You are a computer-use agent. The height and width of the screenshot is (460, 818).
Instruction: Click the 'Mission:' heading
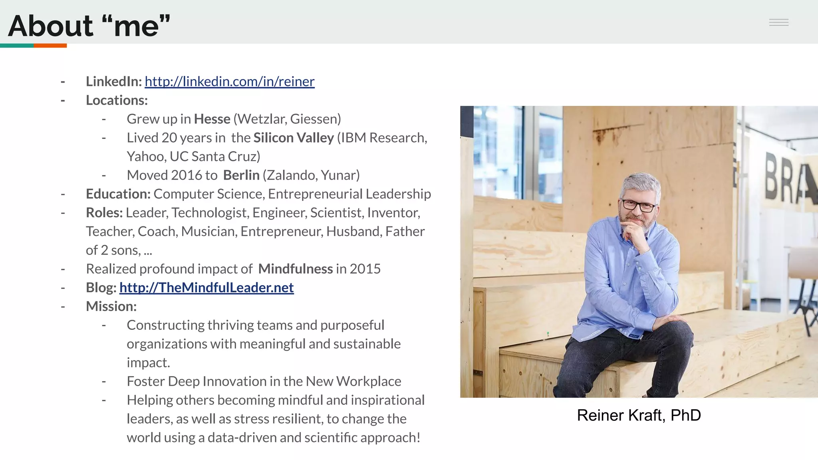[111, 306]
